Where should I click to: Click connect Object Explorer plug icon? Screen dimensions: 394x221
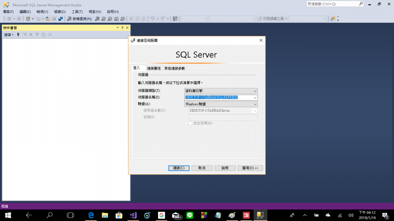click(18, 35)
